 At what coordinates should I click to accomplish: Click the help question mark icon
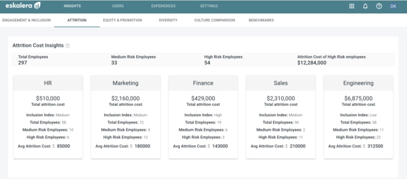pos(379,6)
